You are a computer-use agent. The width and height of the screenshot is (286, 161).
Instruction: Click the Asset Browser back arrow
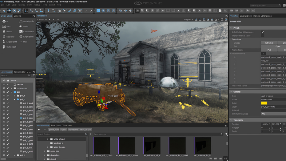(x=39, y=130)
